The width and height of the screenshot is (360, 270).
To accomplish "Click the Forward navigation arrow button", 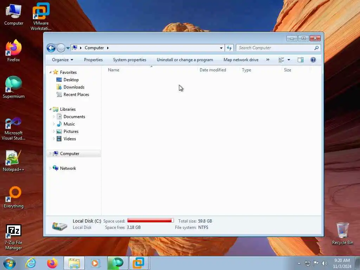I will click(61, 48).
